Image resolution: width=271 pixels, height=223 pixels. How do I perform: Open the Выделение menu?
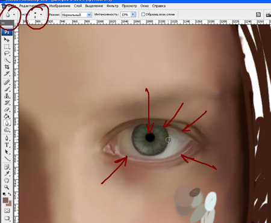click(x=94, y=6)
